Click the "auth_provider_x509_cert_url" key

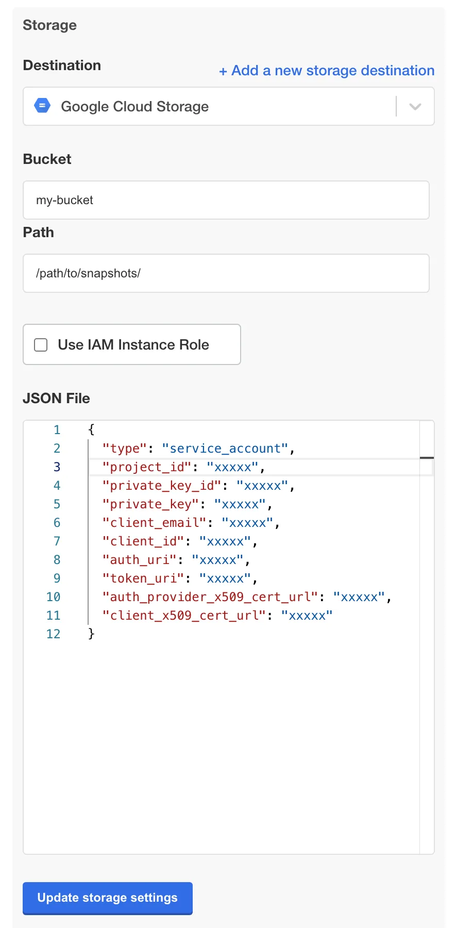pos(210,597)
